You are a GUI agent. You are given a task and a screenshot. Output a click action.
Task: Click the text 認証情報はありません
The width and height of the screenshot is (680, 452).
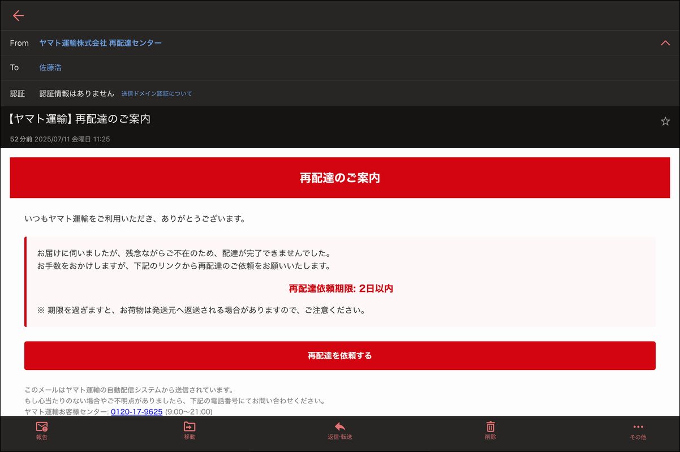point(77,93)
